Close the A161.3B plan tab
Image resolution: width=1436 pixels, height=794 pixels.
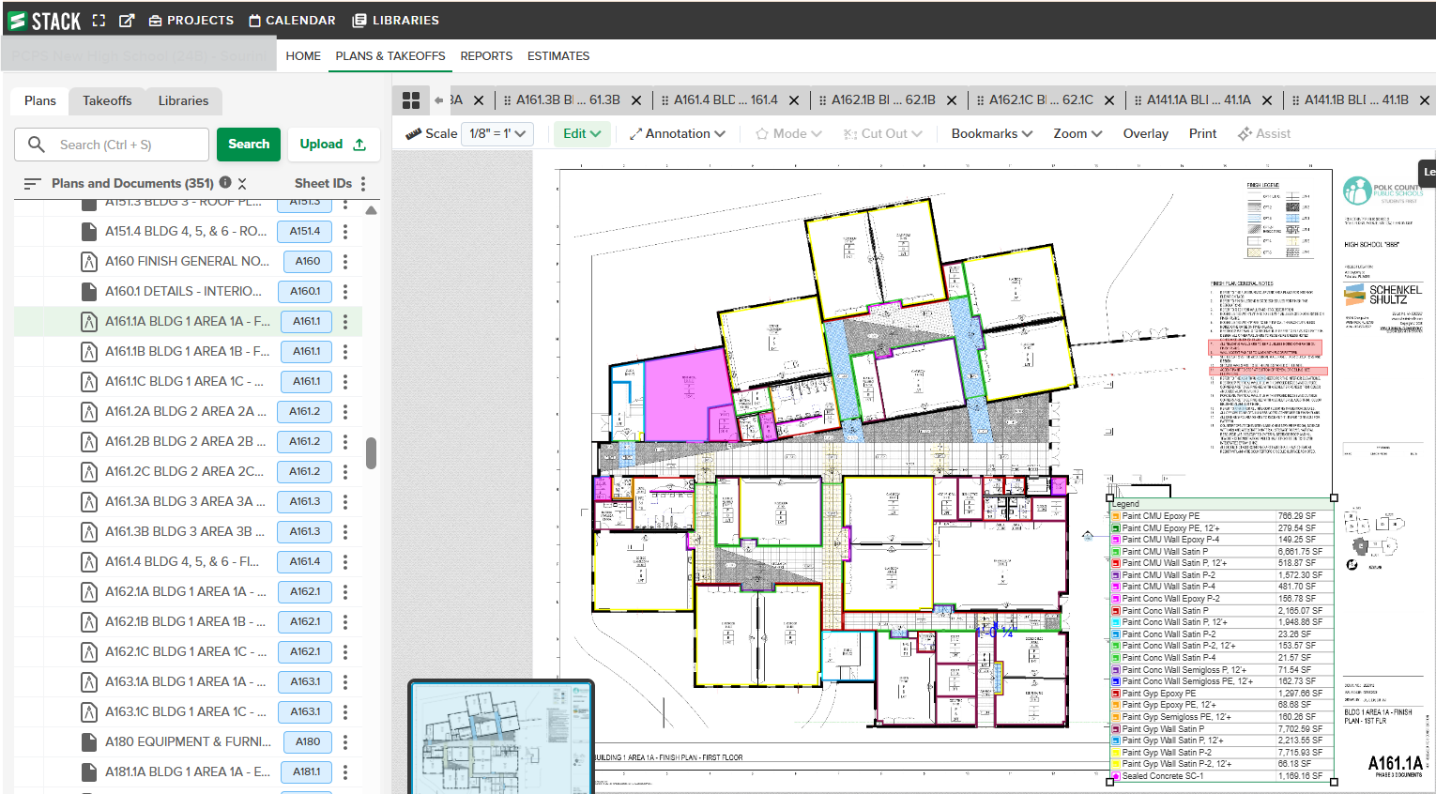click(x=636, y=100)
